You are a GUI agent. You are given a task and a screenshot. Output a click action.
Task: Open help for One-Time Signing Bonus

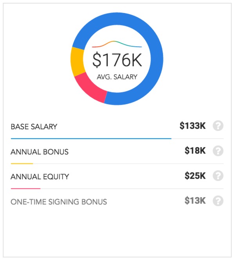point(218,201)
